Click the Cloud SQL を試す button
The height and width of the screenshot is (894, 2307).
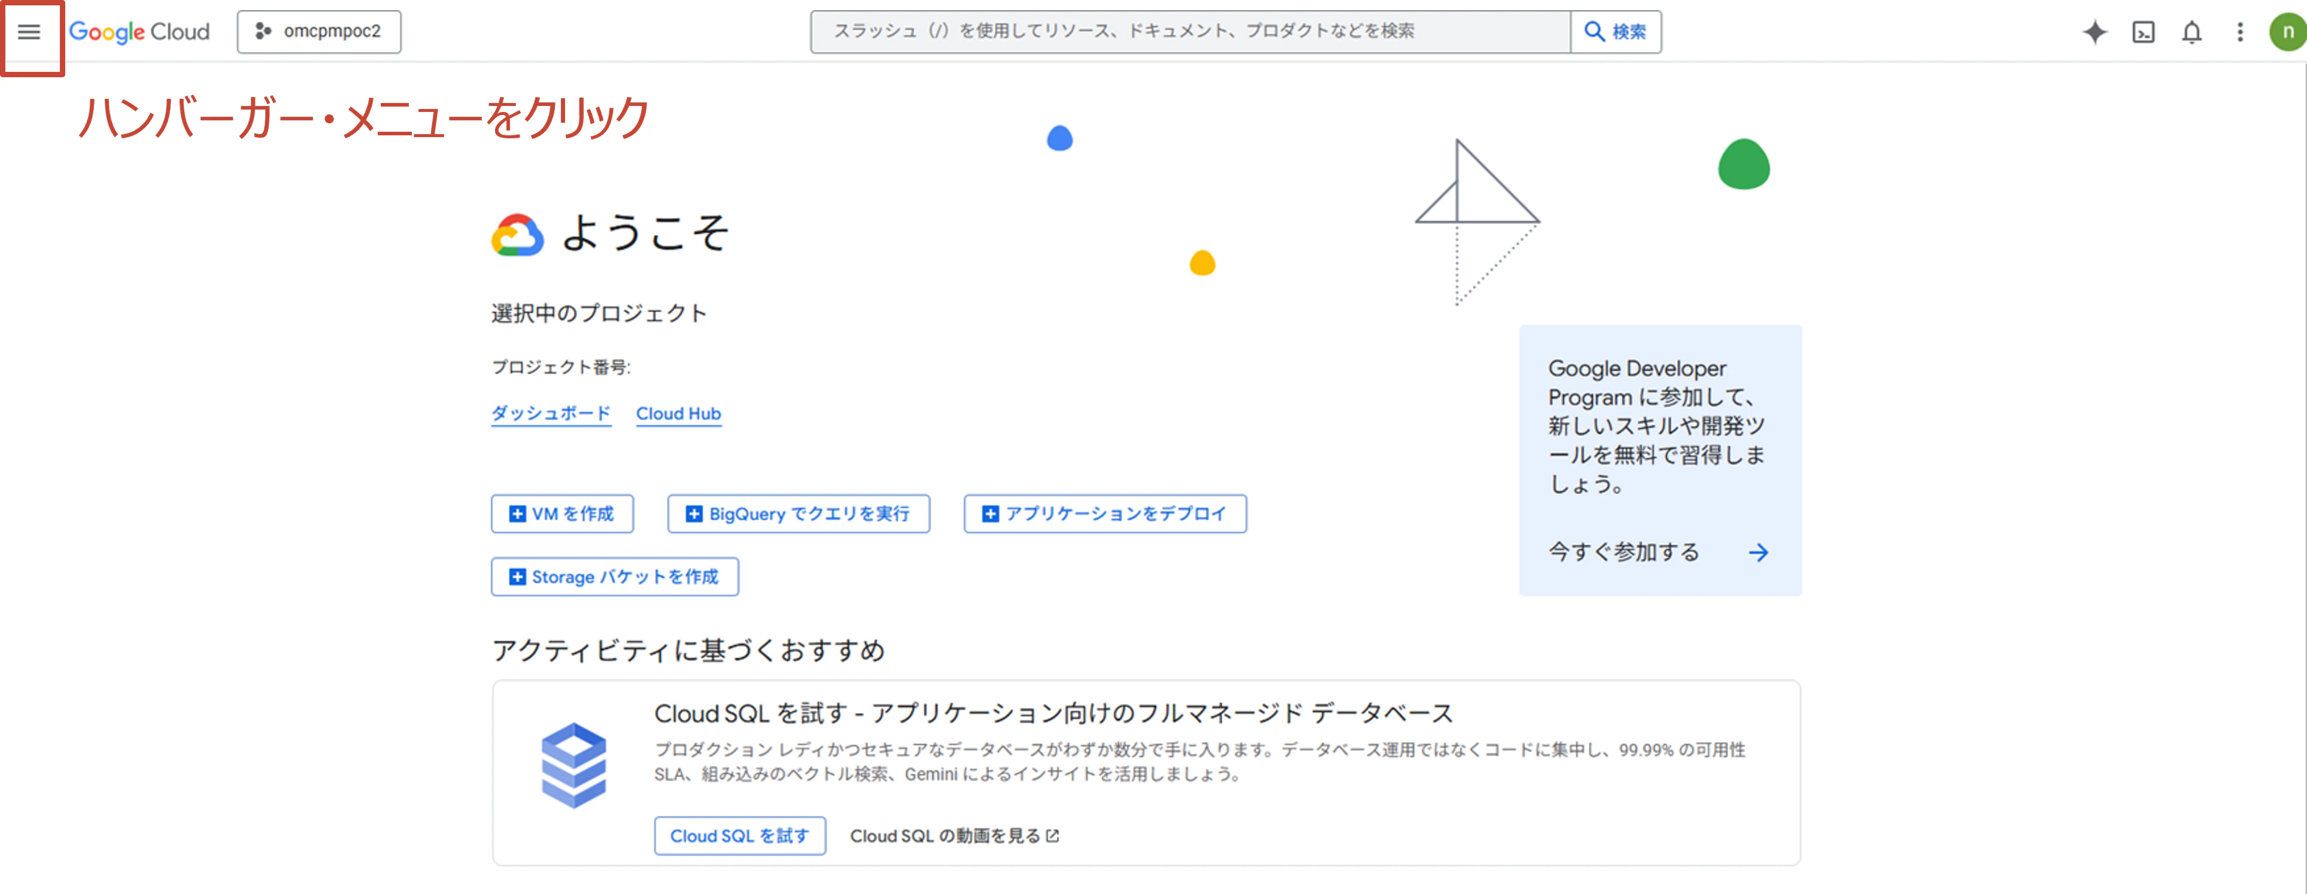pos(740,835)
